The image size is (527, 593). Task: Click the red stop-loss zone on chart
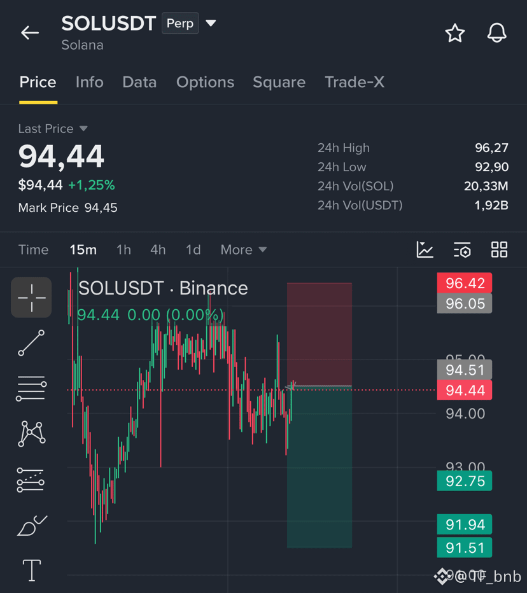[x=320, y=334]
